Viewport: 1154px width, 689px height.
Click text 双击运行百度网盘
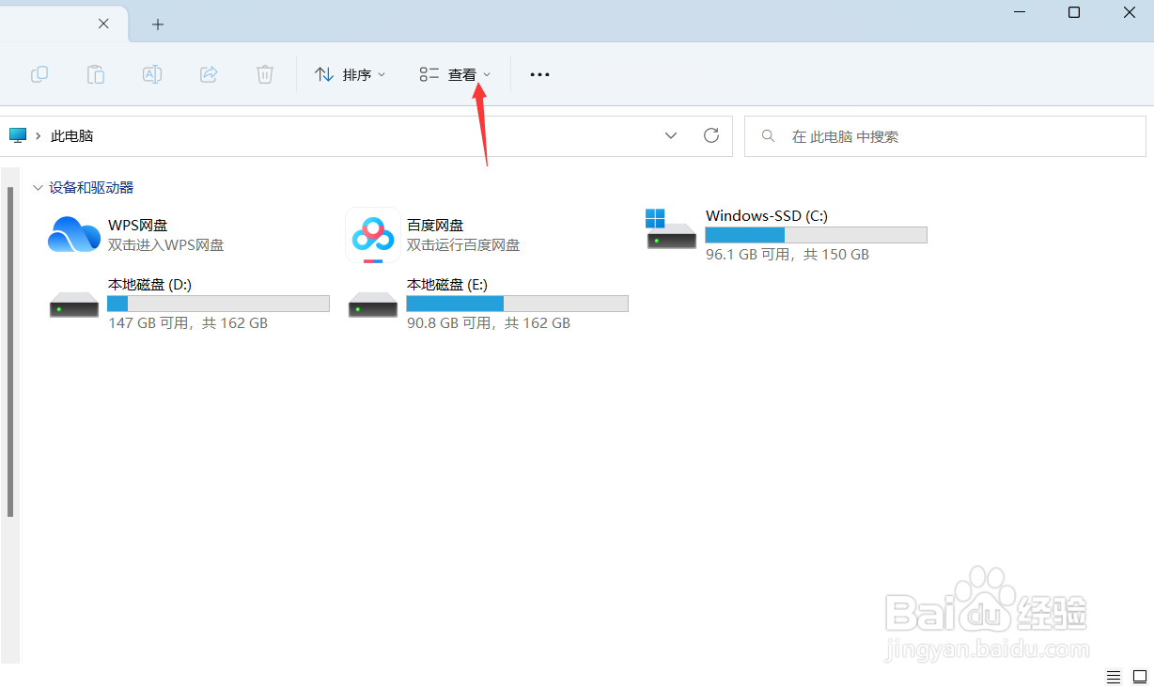point(463,245)
